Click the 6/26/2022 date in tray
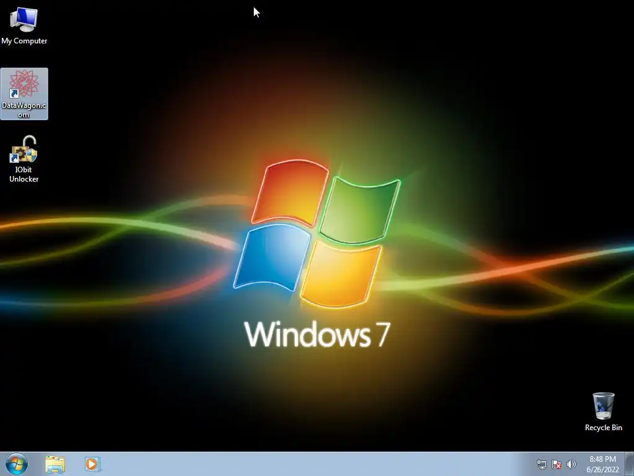 point(602,470)
